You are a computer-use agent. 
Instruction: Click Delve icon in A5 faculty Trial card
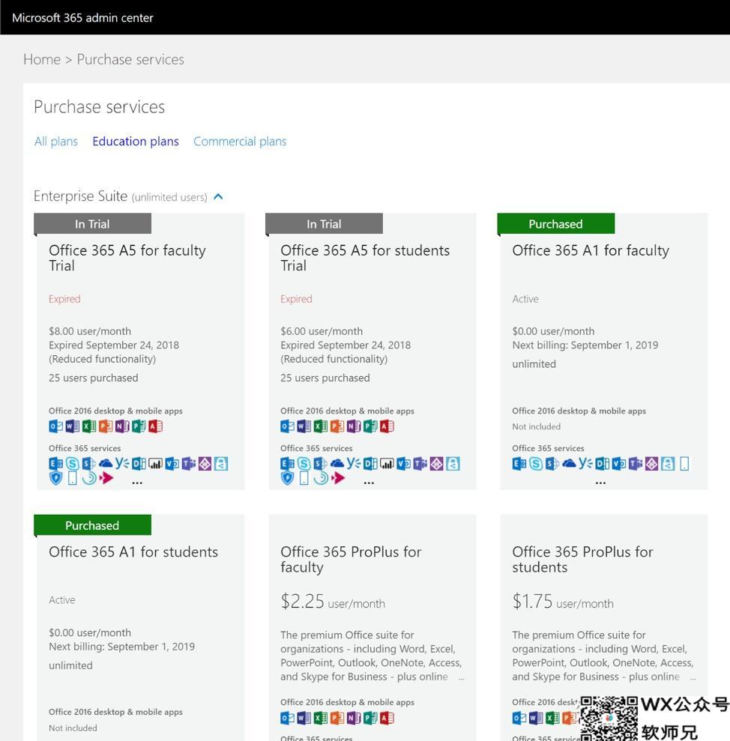[x=139, y=464]
